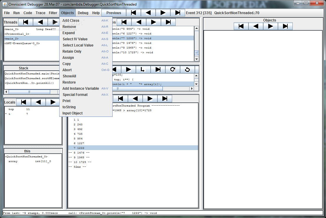Screen dimensions: 326x218
Task: Step forward in Objects panel
Action: point(270,26)
